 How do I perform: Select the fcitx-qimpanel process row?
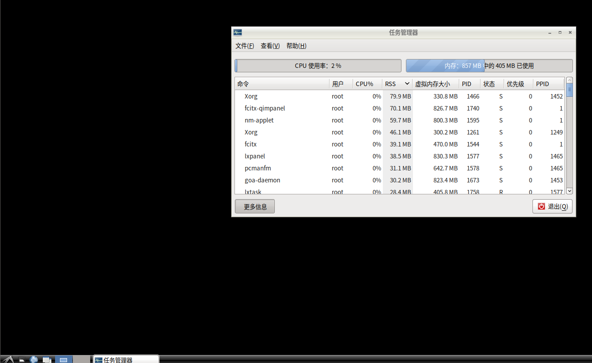pos(400,108)
